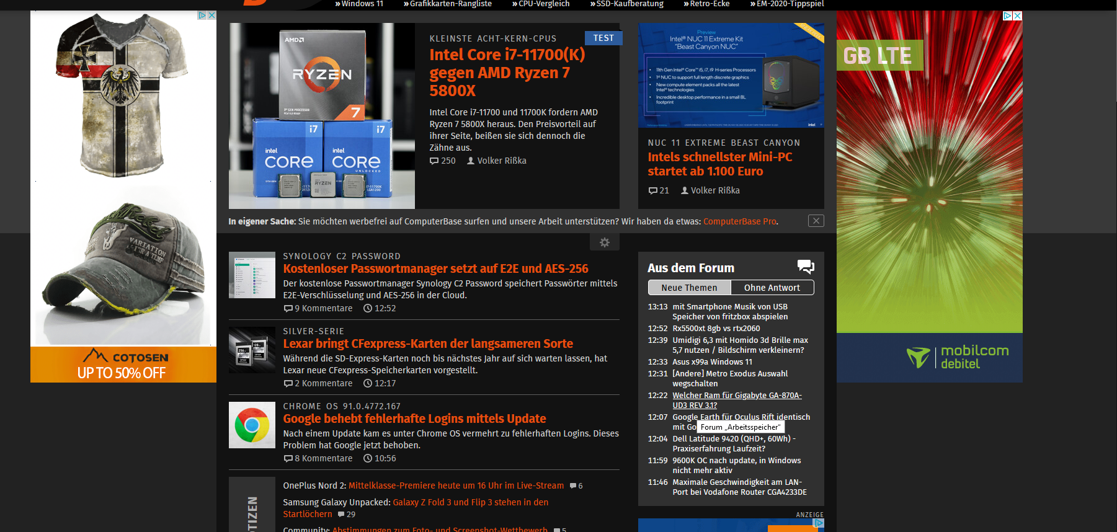The image size is (1117, 532).
Task: Click the T-shirt image in left ad
Action: [x=123, y=96]
